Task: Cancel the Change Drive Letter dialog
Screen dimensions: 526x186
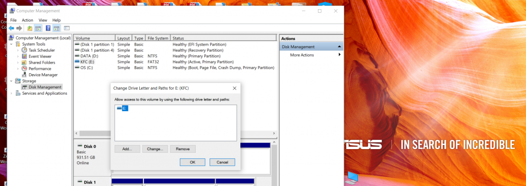Action: click(x=222, y=162)
